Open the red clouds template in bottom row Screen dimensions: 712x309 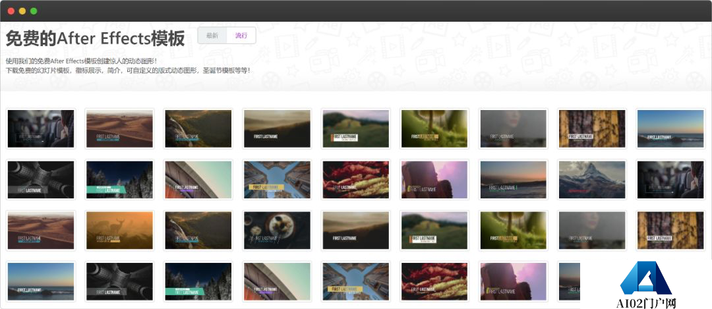coord(434,281)
